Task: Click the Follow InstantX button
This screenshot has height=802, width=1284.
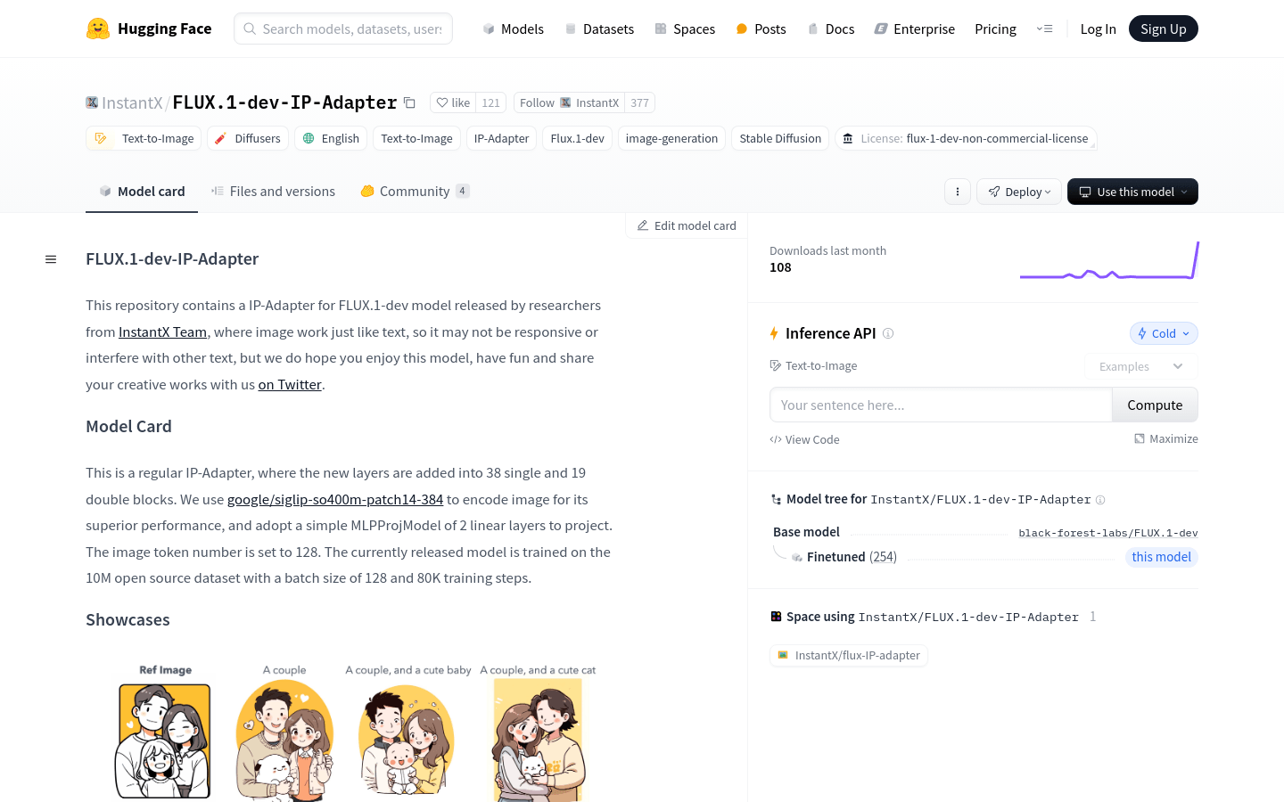Action: click(569, 102)
